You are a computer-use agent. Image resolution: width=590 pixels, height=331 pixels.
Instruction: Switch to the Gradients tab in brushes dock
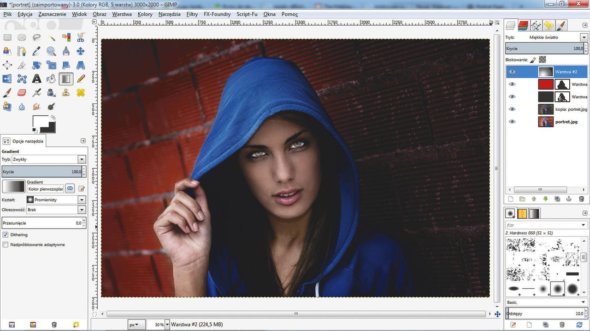tap(534, 213)
